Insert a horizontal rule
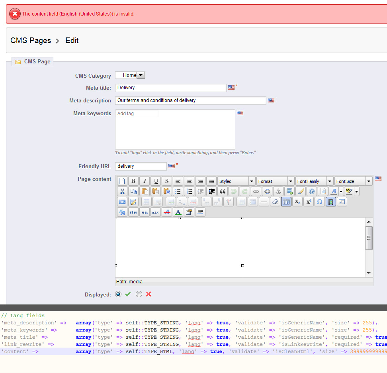This screenshot has width=387, height=373. click(x=264, y=202)
